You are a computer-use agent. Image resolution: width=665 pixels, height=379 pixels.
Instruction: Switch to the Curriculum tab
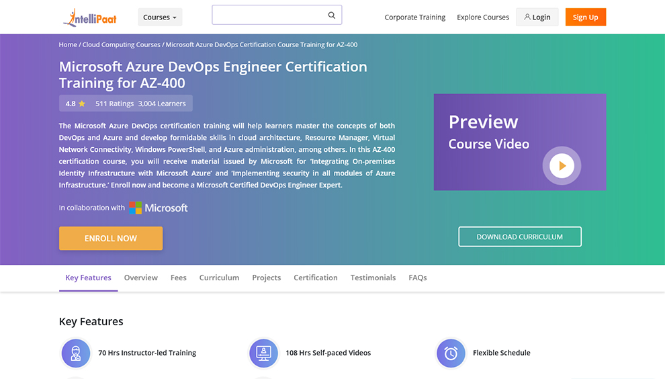219,278
